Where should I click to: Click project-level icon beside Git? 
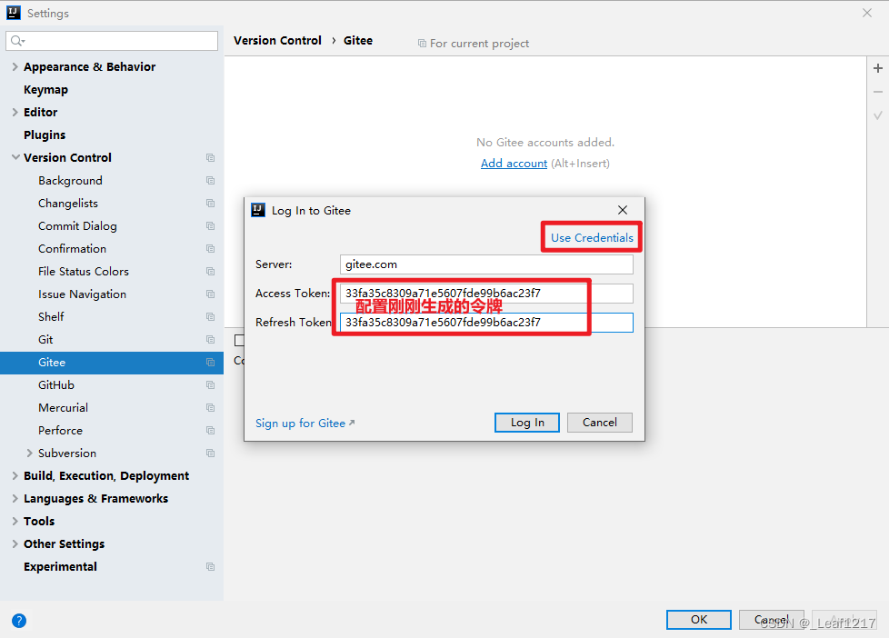(x=210, y=339)
